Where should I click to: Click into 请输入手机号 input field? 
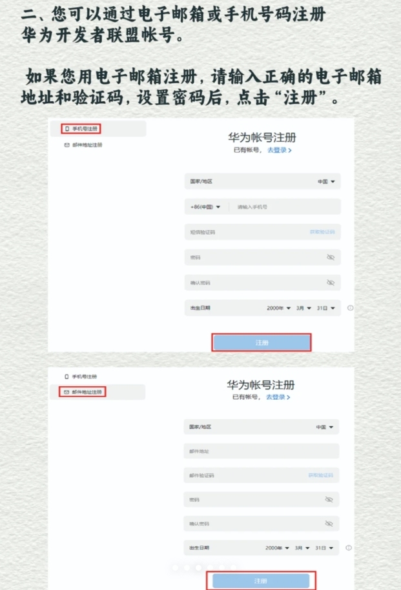click(x=285, y=207)
